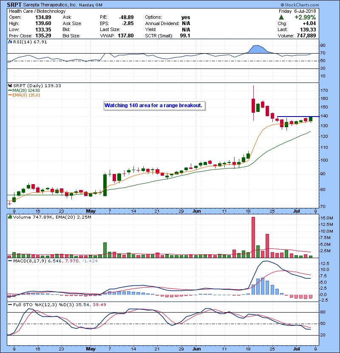Click the Open value 134.89
This screenshot has width=340, height=353.
[43, 17]
